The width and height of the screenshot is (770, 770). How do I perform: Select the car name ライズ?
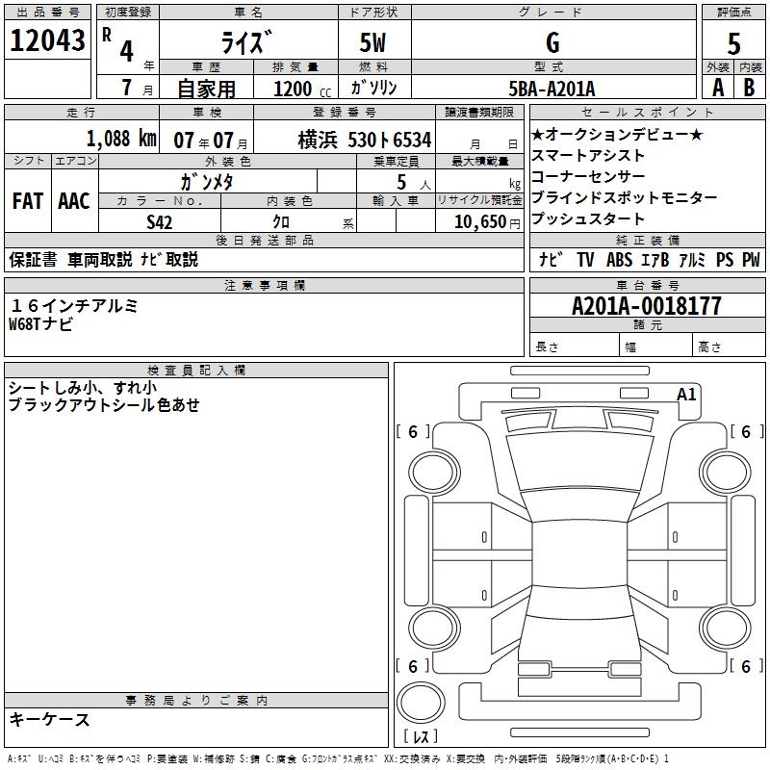(246, 42)
